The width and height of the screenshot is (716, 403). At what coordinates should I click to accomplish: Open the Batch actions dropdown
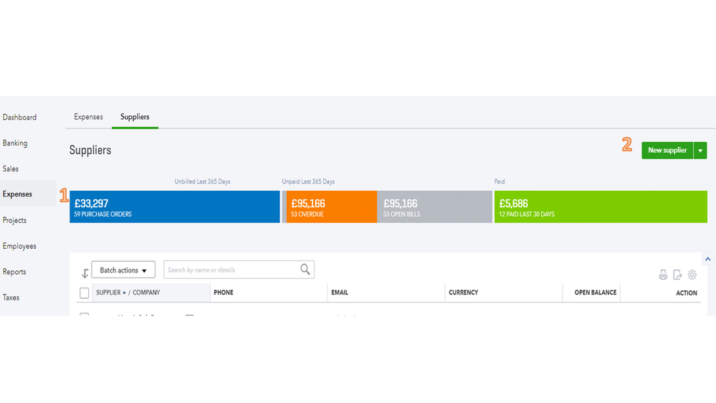[x=123, y=270]
